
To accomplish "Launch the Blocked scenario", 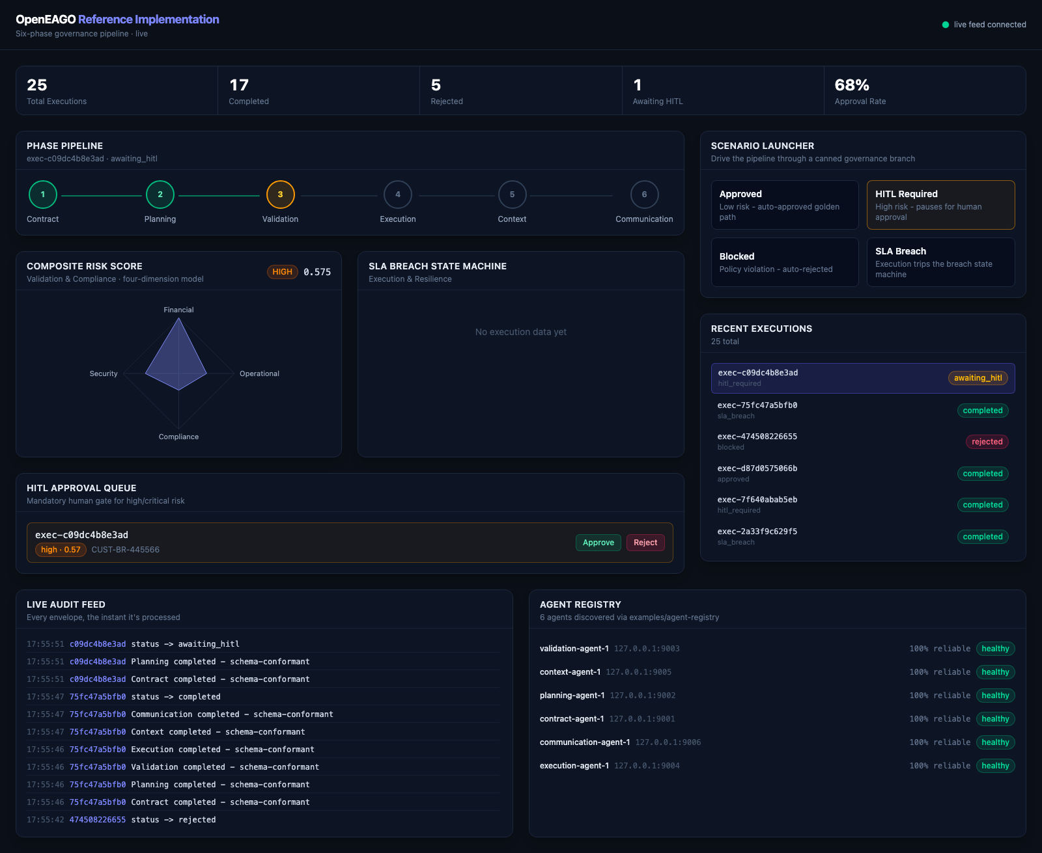I will pyautogui.click(x=785, y=262).
